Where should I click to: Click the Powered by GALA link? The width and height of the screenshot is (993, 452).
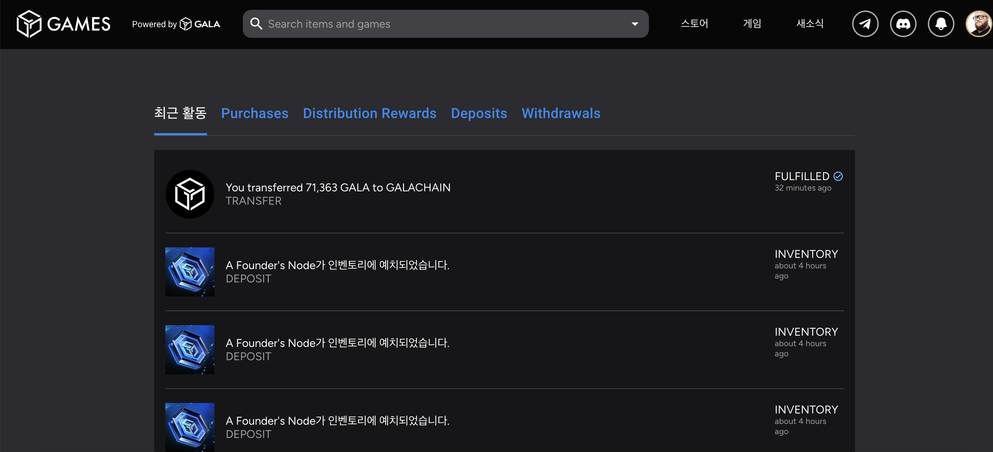[176, 24]
